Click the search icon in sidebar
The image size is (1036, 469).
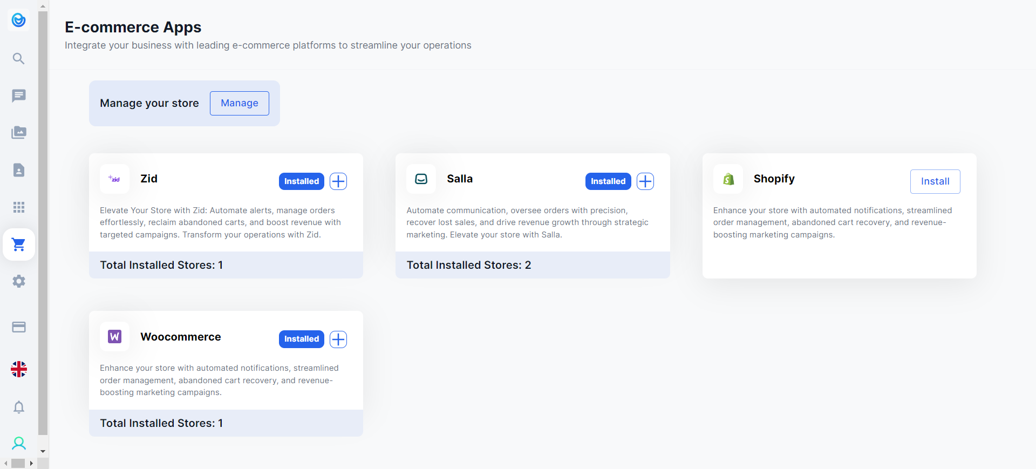click(19, 58)
